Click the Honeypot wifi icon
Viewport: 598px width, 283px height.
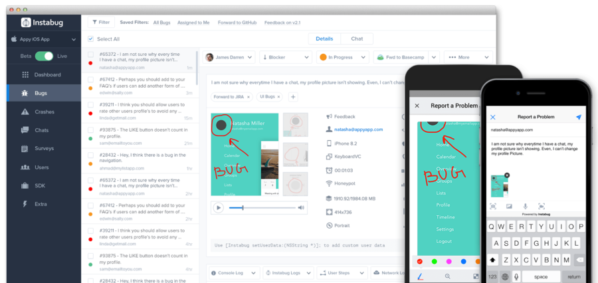tap(329, 183)
